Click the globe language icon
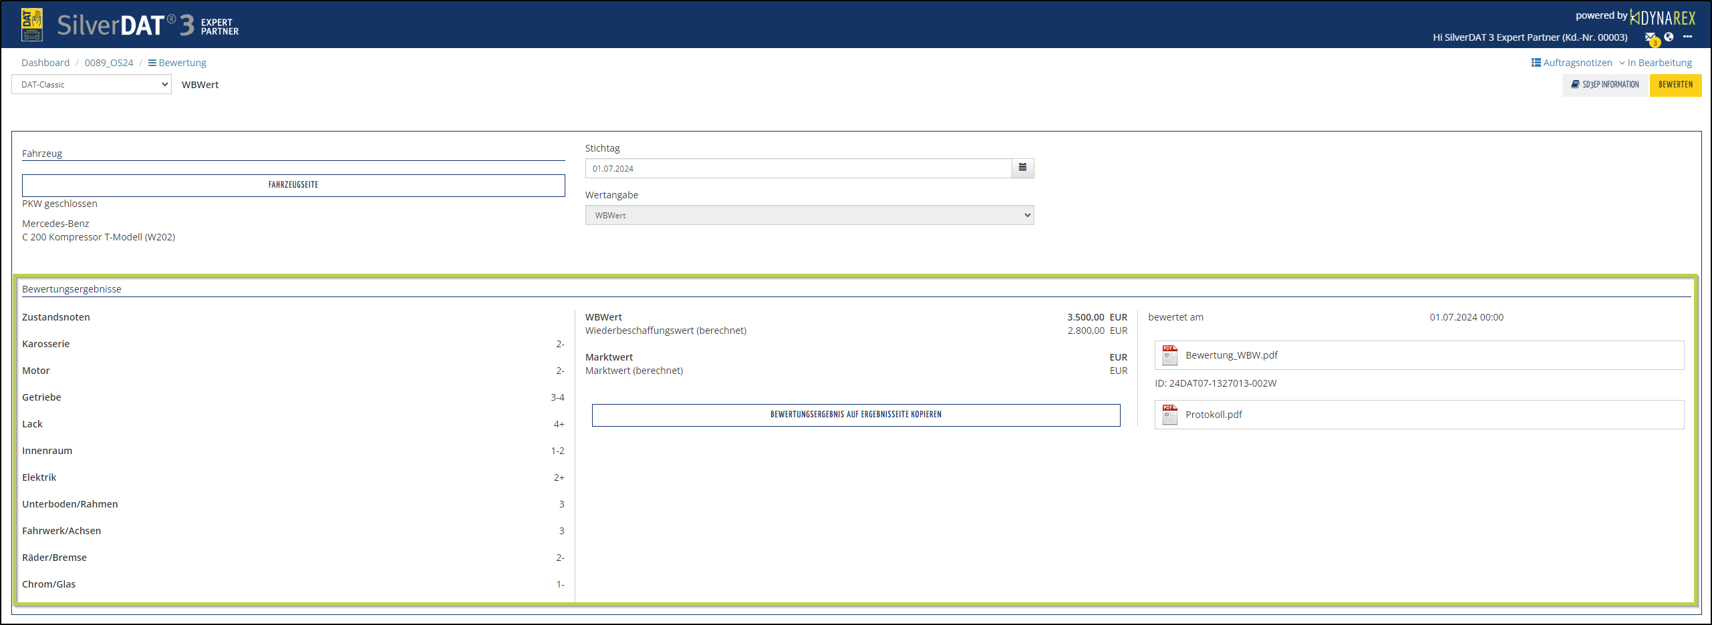This screenshot has width=1712, height=625. [x=1669, y=37]
